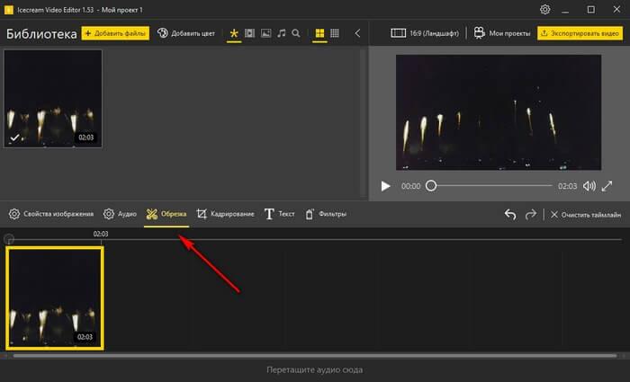Filter library by audio files
The width and height of the screenshot is (630, 382).
[281, 33]
